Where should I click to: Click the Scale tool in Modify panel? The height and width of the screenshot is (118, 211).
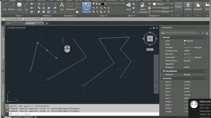(44, 12)
